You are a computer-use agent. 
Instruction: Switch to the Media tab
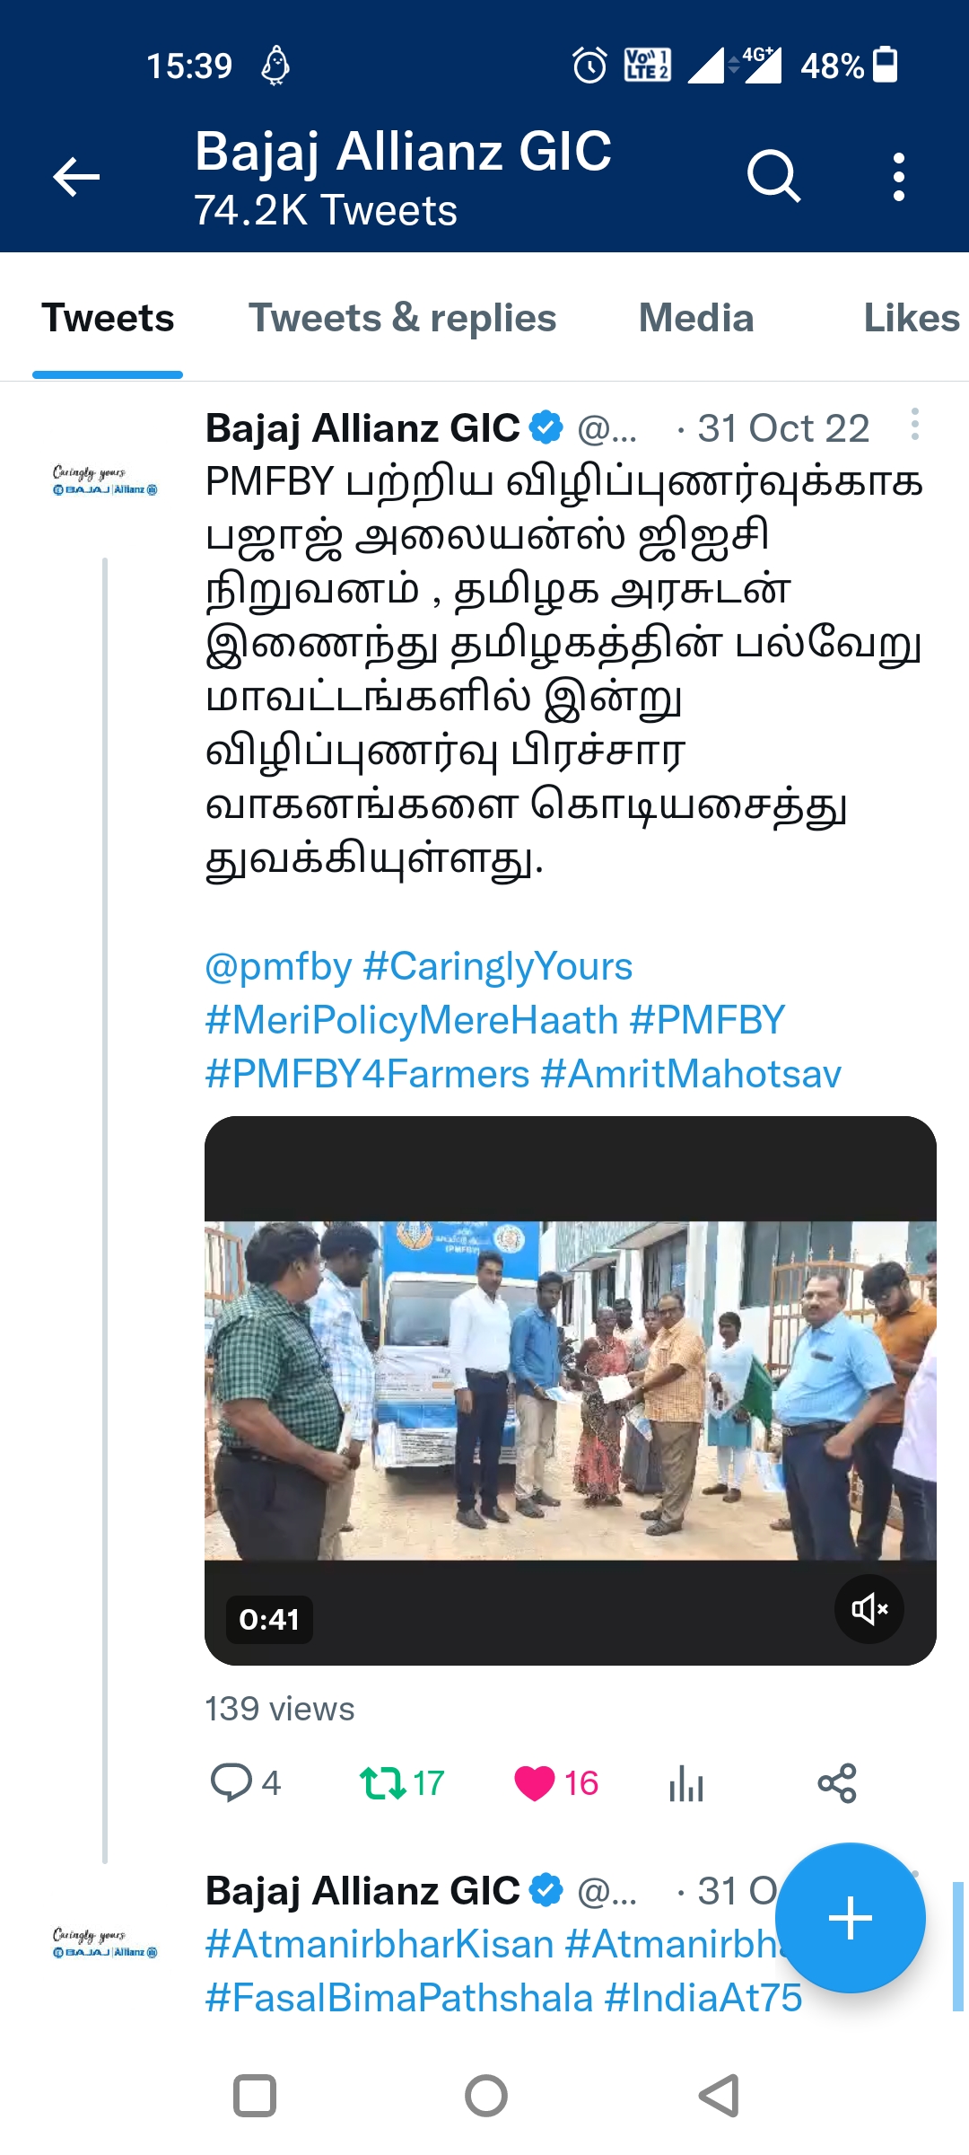(x=696, y=318)
